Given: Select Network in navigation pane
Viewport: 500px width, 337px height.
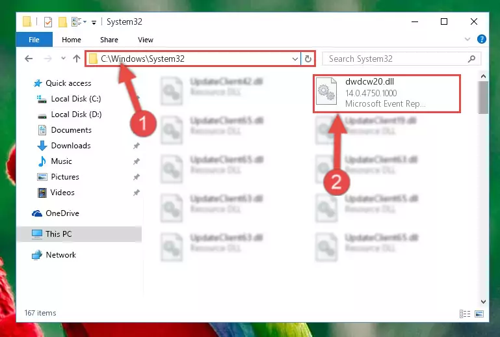Looking at the screenshot, I should (x=61, y=255).
